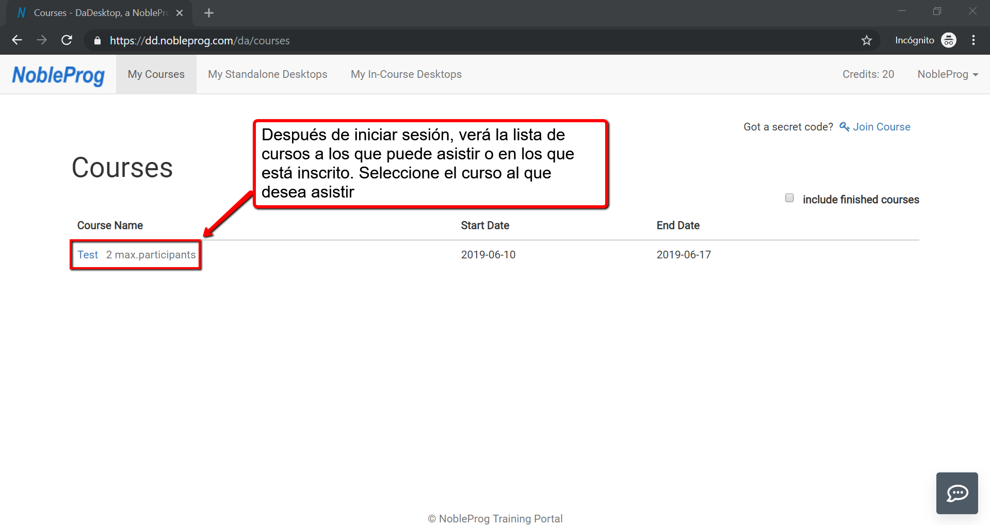The image size is (990, 525).
Task: Open a new browser tab
Action: (x=209, y=13)
